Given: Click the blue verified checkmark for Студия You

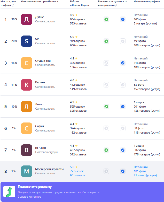Looking at the screenshot, I should 123,63.
